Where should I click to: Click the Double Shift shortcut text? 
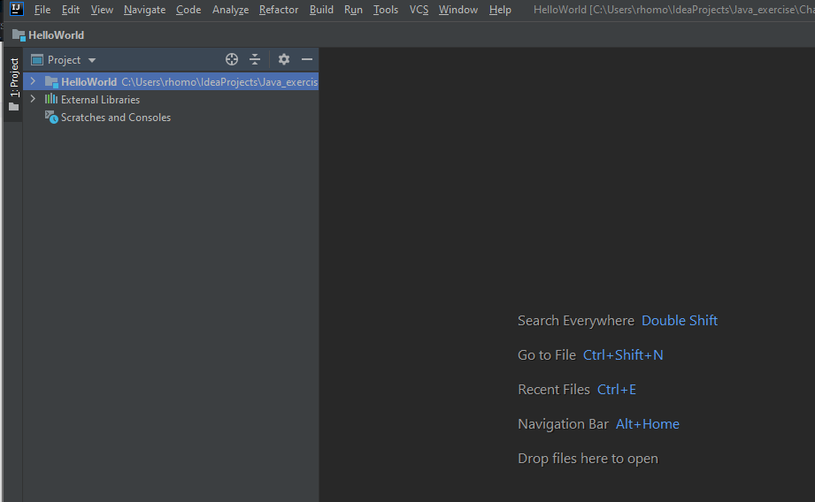[680, 321]
